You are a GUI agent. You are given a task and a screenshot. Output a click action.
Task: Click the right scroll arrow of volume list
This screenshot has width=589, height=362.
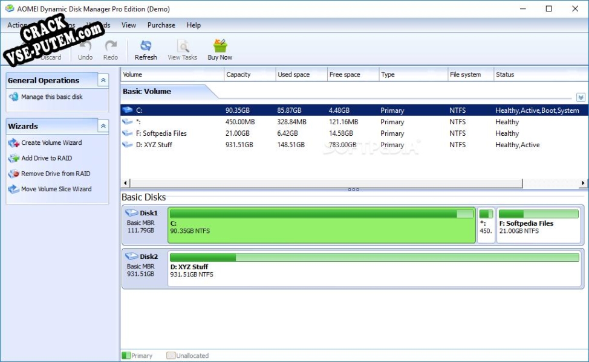tap(582, 183)
